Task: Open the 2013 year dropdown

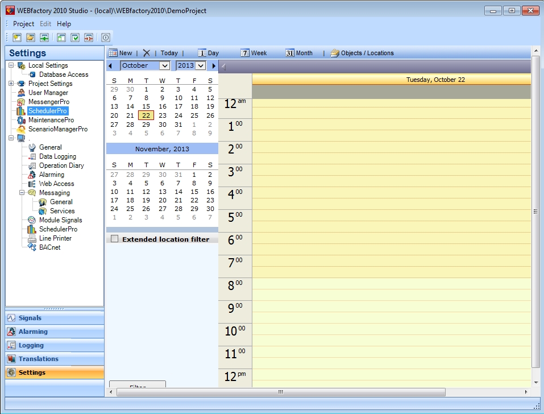Action: 200,66
